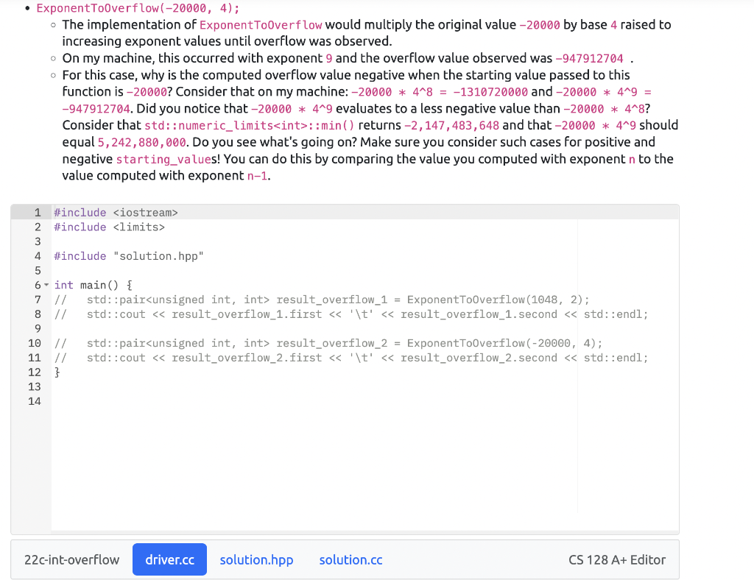Select line number 12 in the gutter
Image resolution: width=754 pixels, height=580 pixels.
coord(34,372)
